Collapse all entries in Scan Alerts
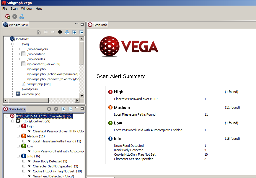 pos(71,109)
